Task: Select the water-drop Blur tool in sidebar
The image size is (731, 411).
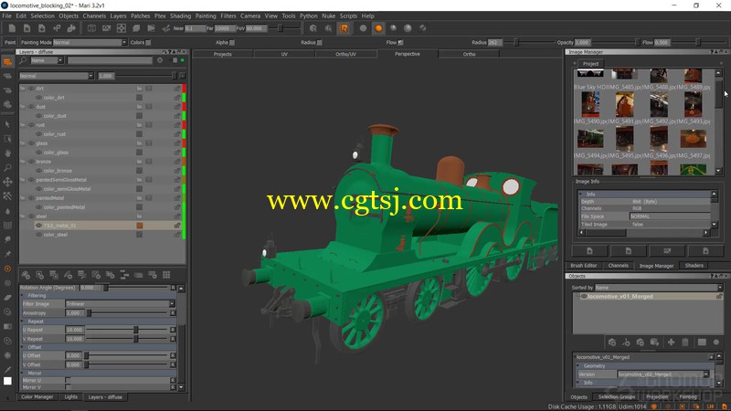Action: (7, 211)
